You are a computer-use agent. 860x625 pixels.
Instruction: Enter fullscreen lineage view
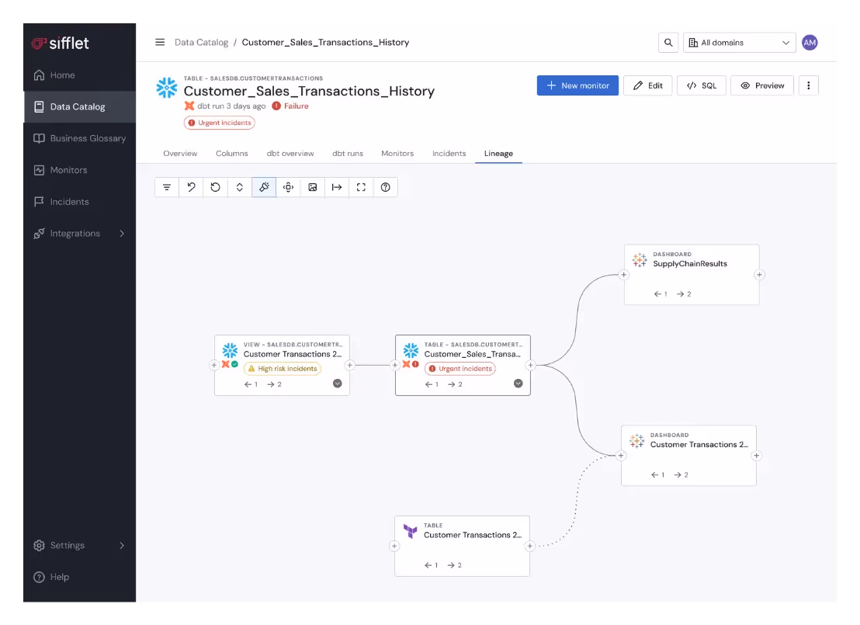361,187
